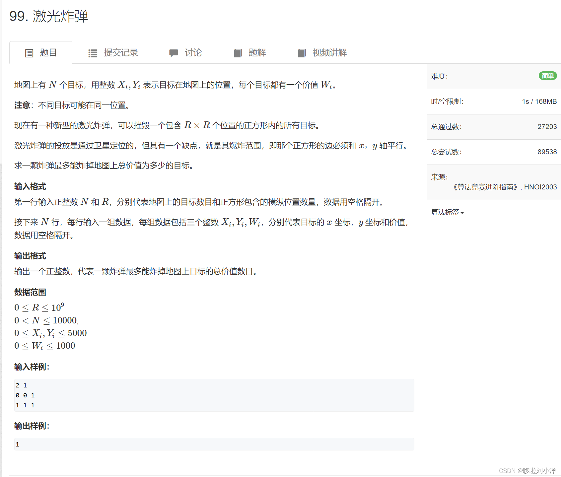The width and height of the screenshot is (561, 477).
Task: Click the 简单 difficulty badge
Action: tap(548, 76)
